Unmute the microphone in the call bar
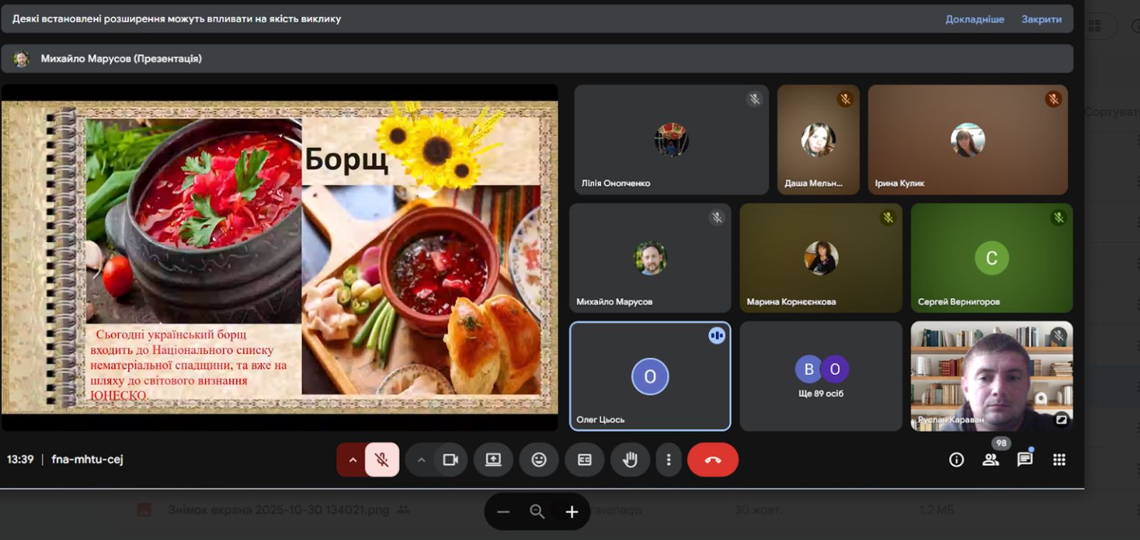1140x540 pixels. click(x=382, y=460)
